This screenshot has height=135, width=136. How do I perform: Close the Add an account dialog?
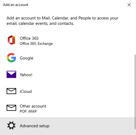coord(129,5)
